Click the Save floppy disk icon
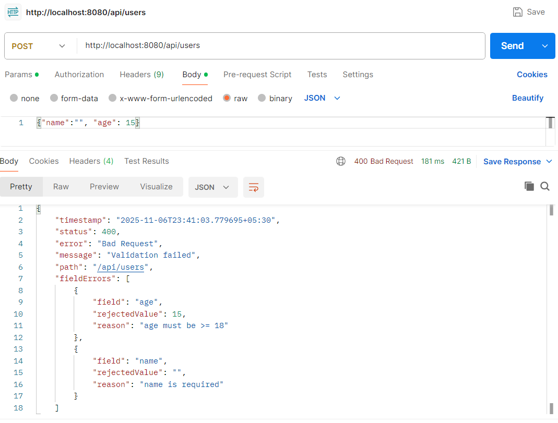558x423 pixels. (x=518, y=12)
